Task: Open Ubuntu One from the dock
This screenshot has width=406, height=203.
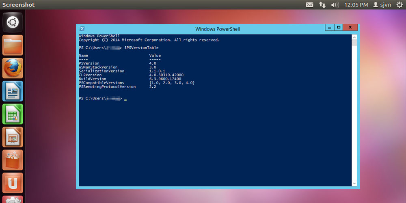Action: [13, 183]
